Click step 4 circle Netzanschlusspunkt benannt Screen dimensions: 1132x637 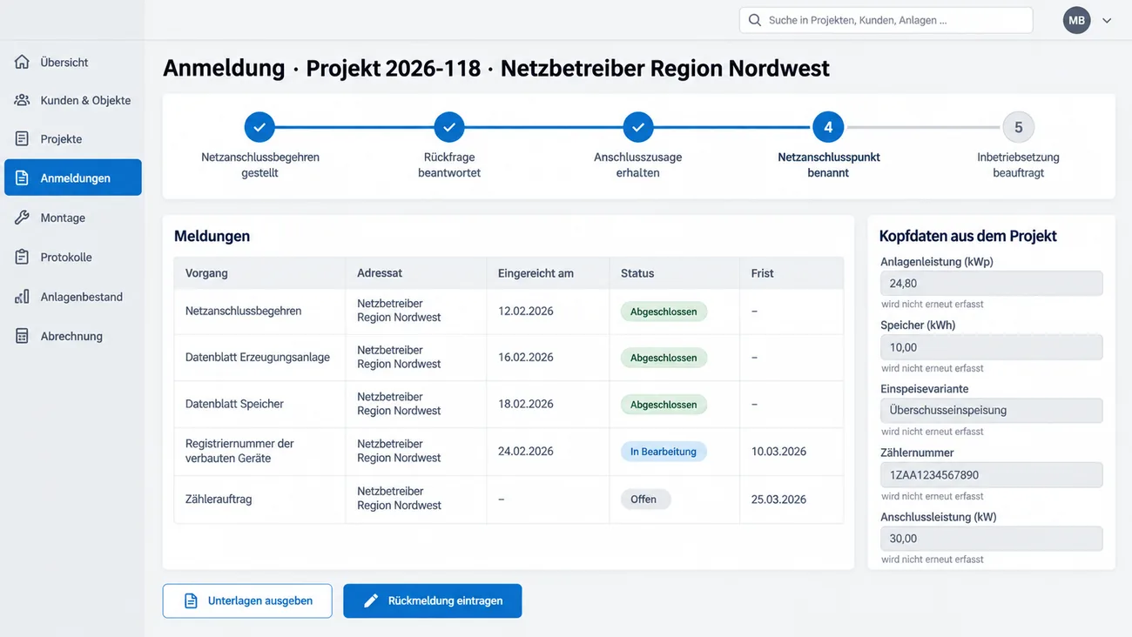coord(828,127)
